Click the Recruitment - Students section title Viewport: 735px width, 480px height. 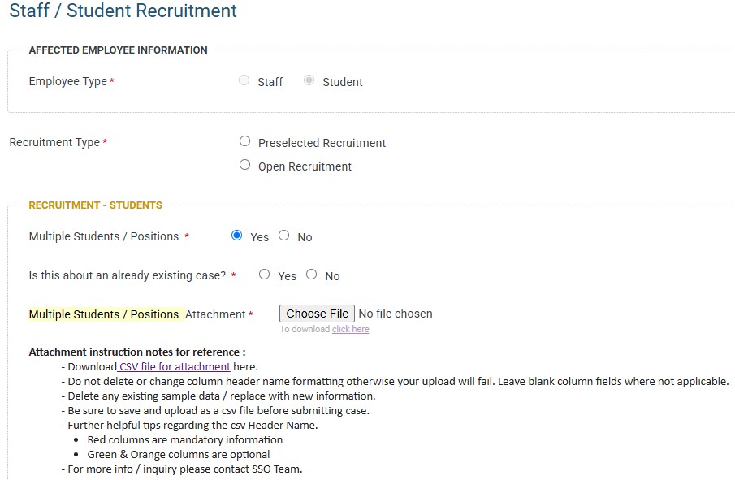[x=96, y=205]
